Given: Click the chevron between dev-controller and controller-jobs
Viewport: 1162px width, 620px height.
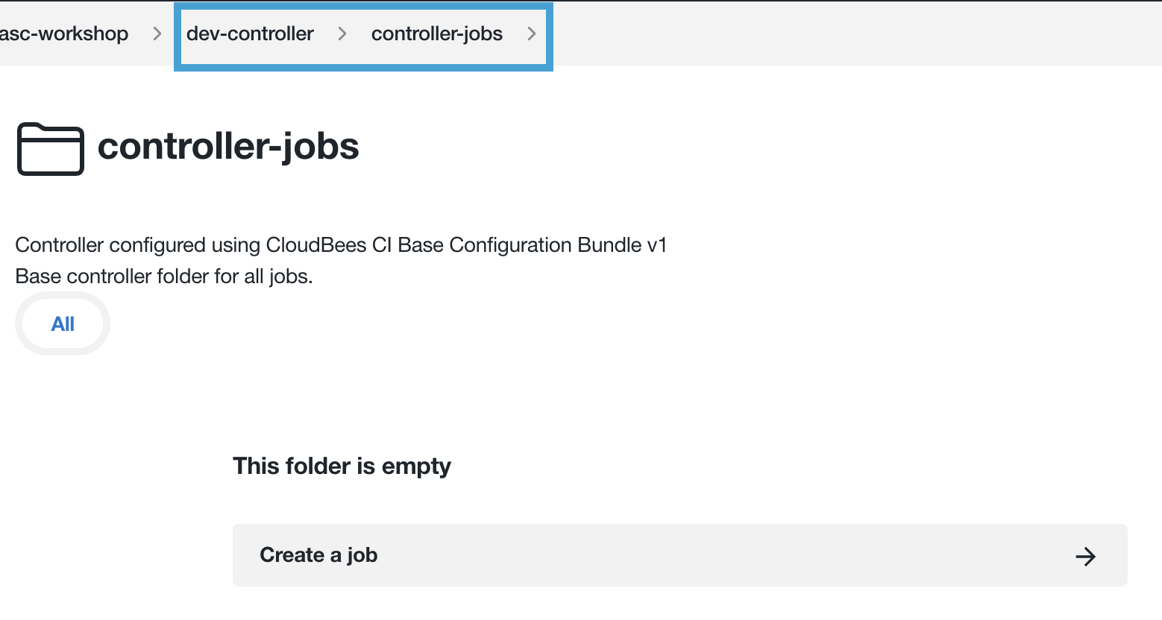Looking at the screenshot, I should pyautogui.click(x=342, y=34).
